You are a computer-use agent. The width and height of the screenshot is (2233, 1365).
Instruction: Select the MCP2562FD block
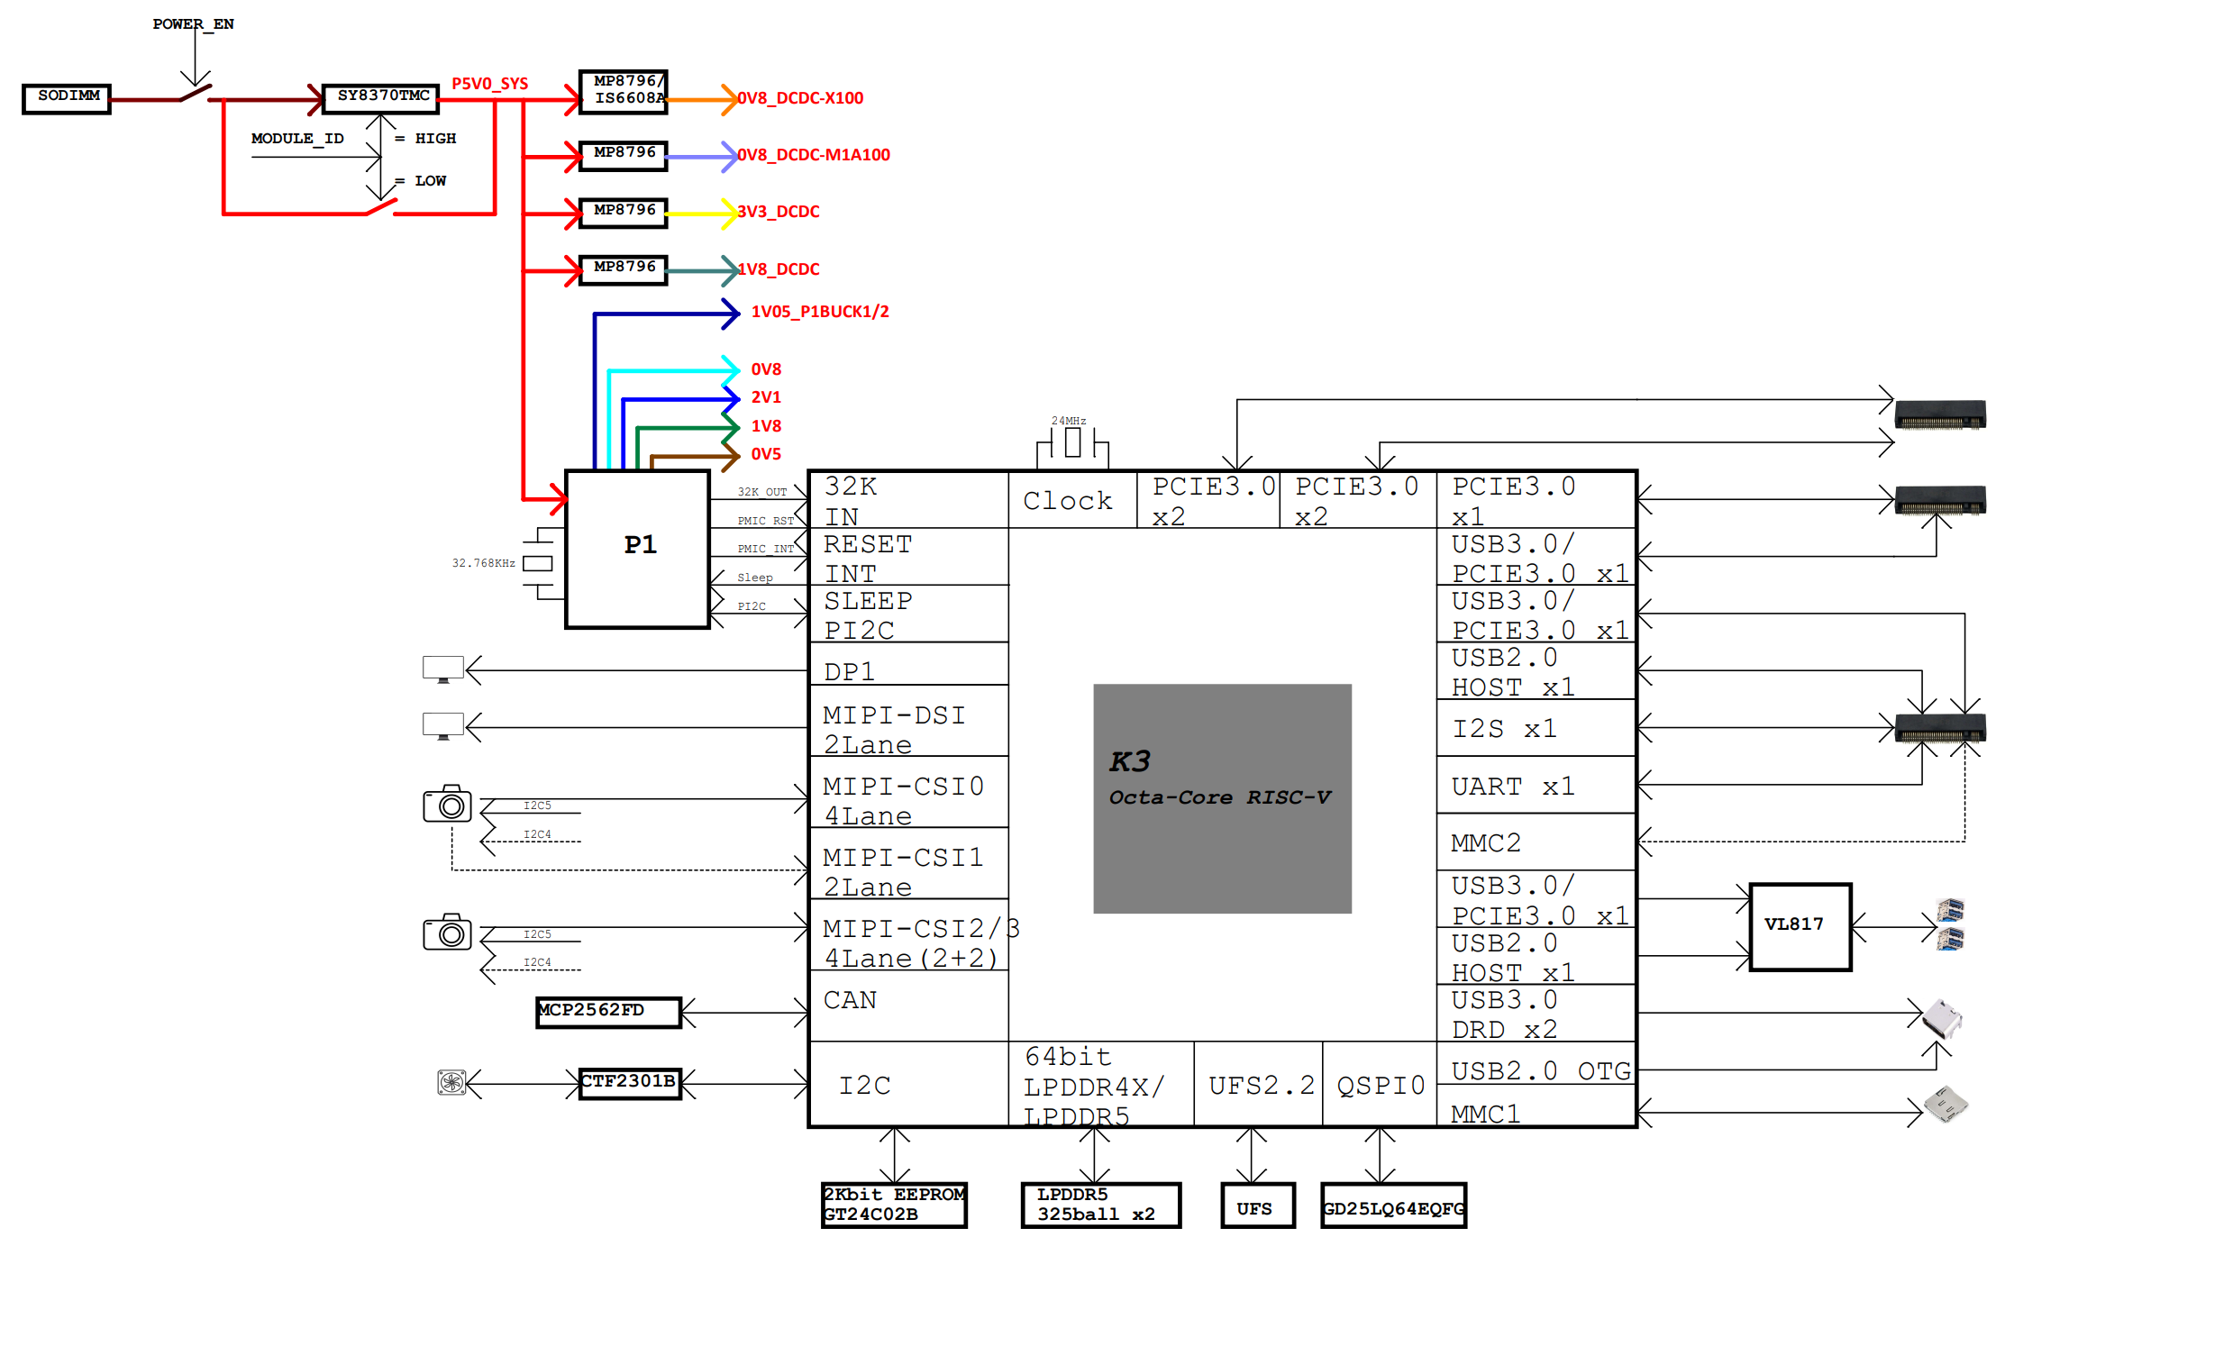point(608,1012)
